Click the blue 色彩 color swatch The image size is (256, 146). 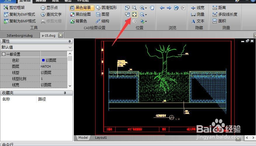pos(43,60)
